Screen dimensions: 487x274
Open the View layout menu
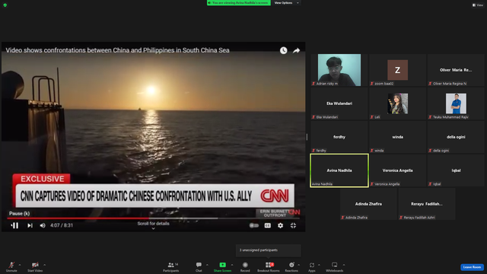478,5
